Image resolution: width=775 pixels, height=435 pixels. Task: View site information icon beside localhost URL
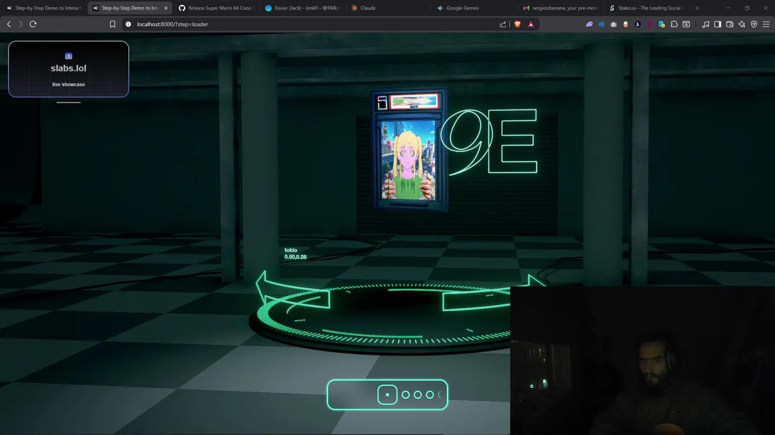pos(128,24)
